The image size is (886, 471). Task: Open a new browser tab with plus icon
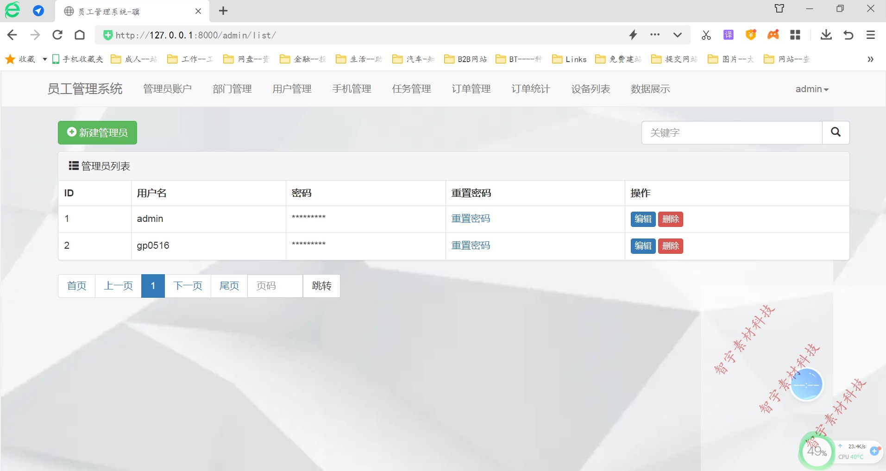pos(223,11)
